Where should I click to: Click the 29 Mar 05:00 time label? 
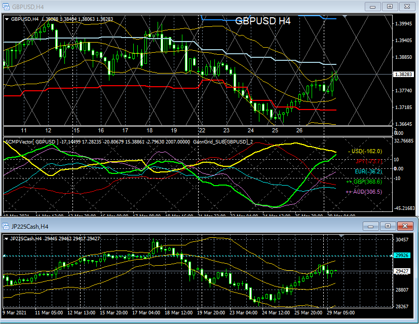340,312
